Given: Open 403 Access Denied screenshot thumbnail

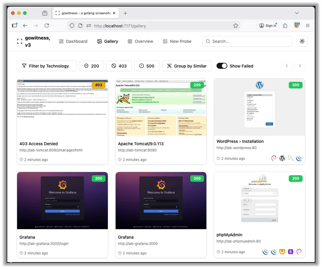Looking at the screenshot, I should click(x=62, y=107).
